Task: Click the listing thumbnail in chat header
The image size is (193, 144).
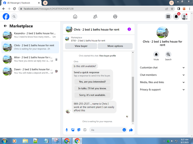Action: (69, 29)
